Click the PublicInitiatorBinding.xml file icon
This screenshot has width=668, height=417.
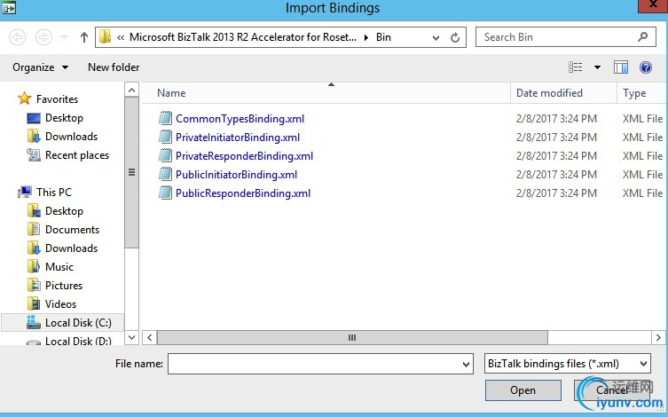(165, 174)
